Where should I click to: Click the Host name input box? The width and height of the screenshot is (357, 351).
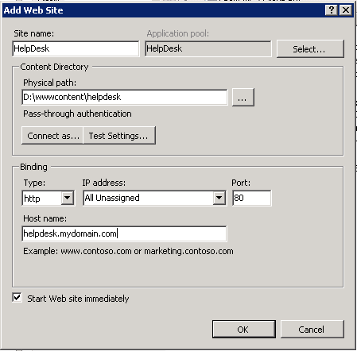124,233
